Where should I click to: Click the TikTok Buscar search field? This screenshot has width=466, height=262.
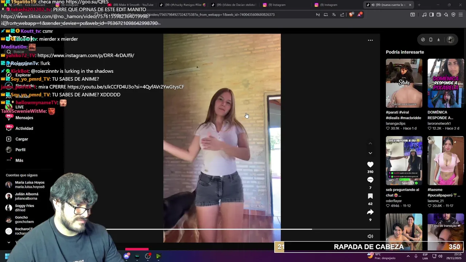coord(29,52)
